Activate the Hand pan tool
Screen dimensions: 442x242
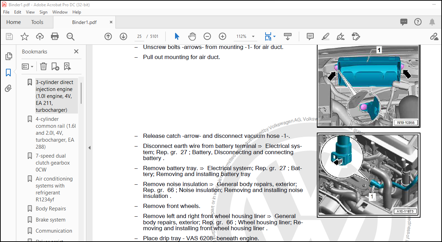tap(192, 36)
